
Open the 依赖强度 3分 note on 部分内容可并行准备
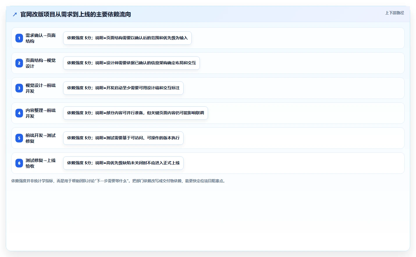[136, 113]
